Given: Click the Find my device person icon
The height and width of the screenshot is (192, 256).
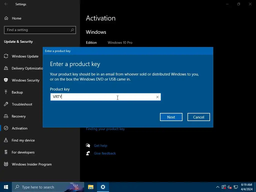Looking at the screenshot, I should pyautogui.click(x=6, y=140).
